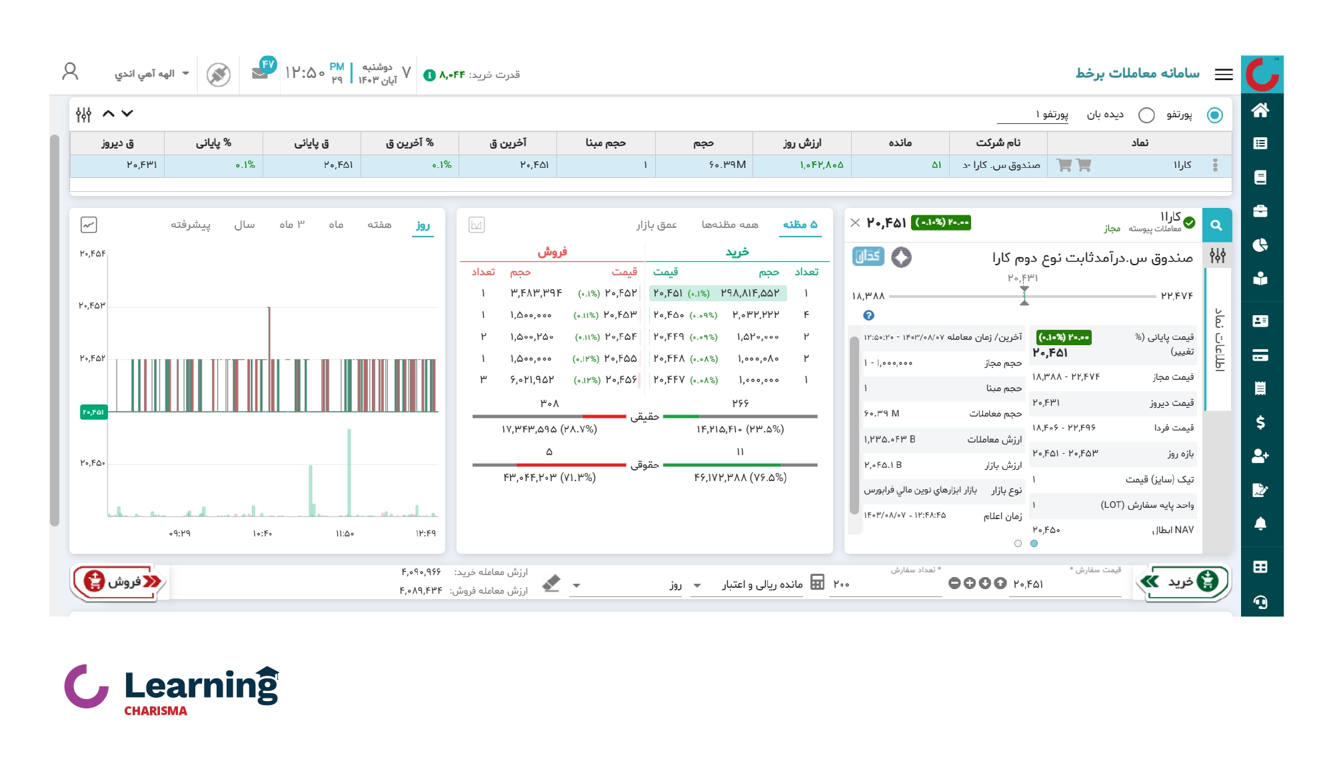
Task: Click the eraser clear-form icon in the order bar
Action: [551, 584]
